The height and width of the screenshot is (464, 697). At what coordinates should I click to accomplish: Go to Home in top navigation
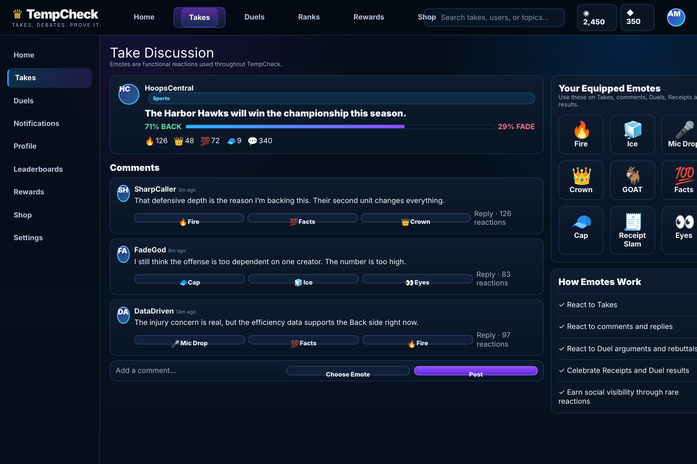coord(144,17)
